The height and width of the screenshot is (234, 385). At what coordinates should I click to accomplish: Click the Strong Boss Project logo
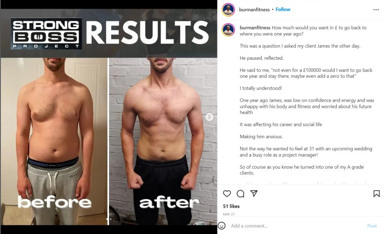46,33
